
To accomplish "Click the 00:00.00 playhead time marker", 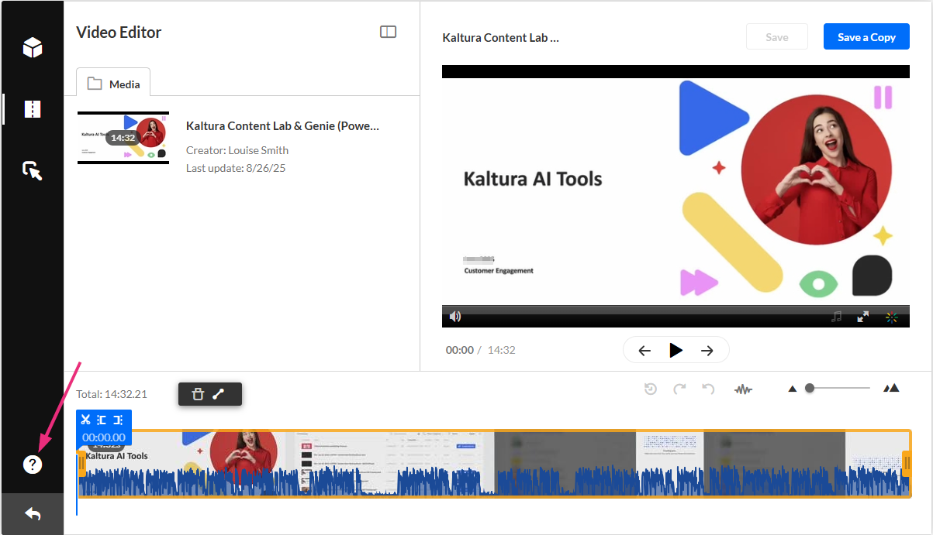I will coord(104,437).
